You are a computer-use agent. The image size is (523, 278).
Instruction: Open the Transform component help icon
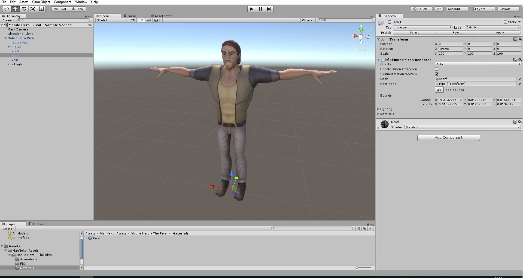[x=515, y=39]
